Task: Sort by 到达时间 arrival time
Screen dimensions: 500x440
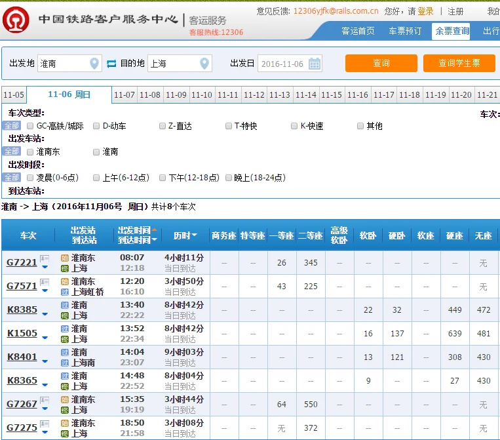Action: tap(137, 240)
